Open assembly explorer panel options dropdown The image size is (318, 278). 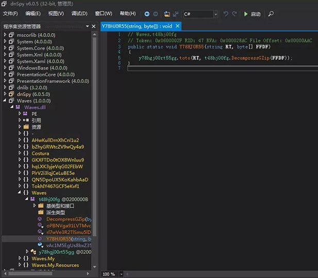88,26
